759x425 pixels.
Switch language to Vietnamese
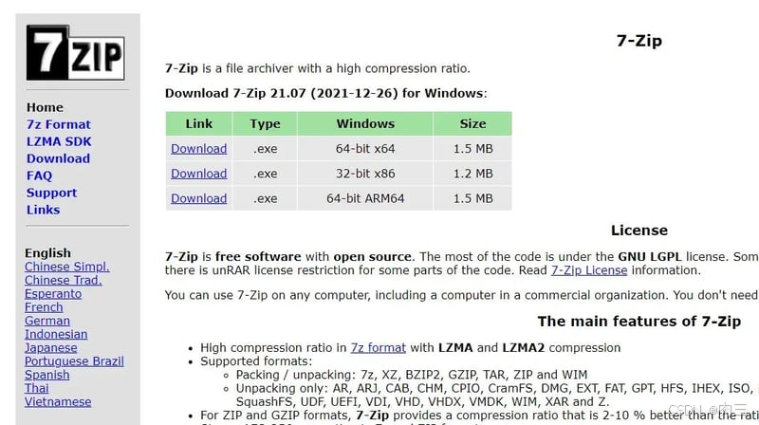click(x=58, y=402)
